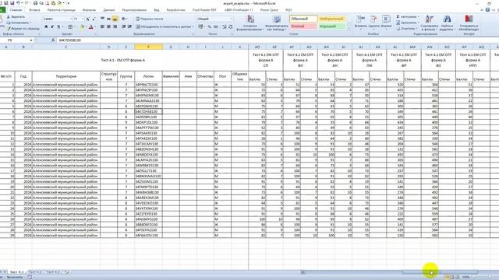Viewport: 499px width, 280px height.
Task: Open the Данные ribbon tab
Action: (x=109, y=10)
